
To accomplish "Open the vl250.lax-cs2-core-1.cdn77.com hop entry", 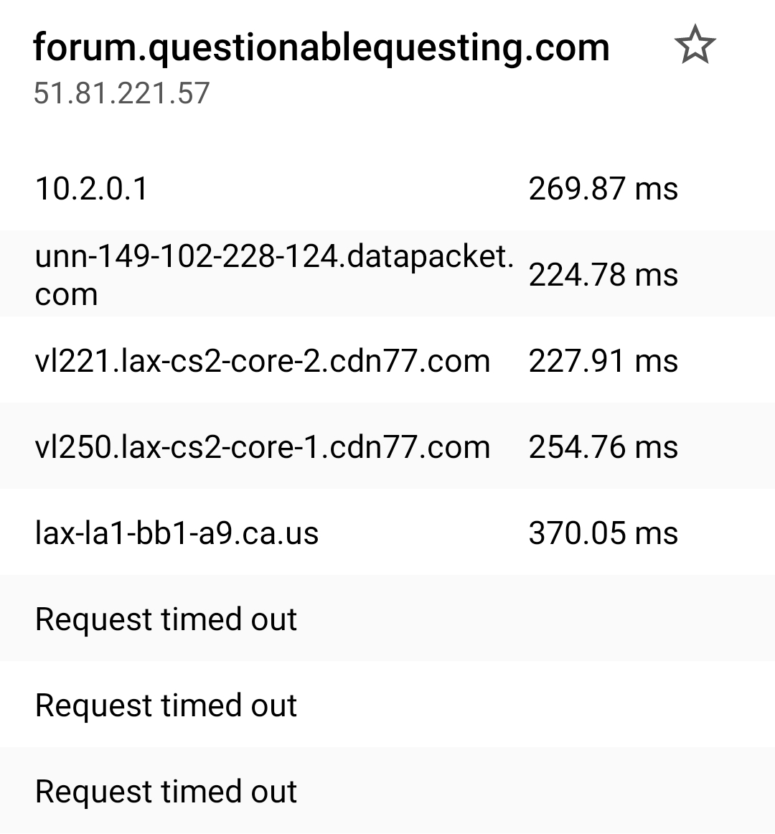I will (x=263, y=446).
